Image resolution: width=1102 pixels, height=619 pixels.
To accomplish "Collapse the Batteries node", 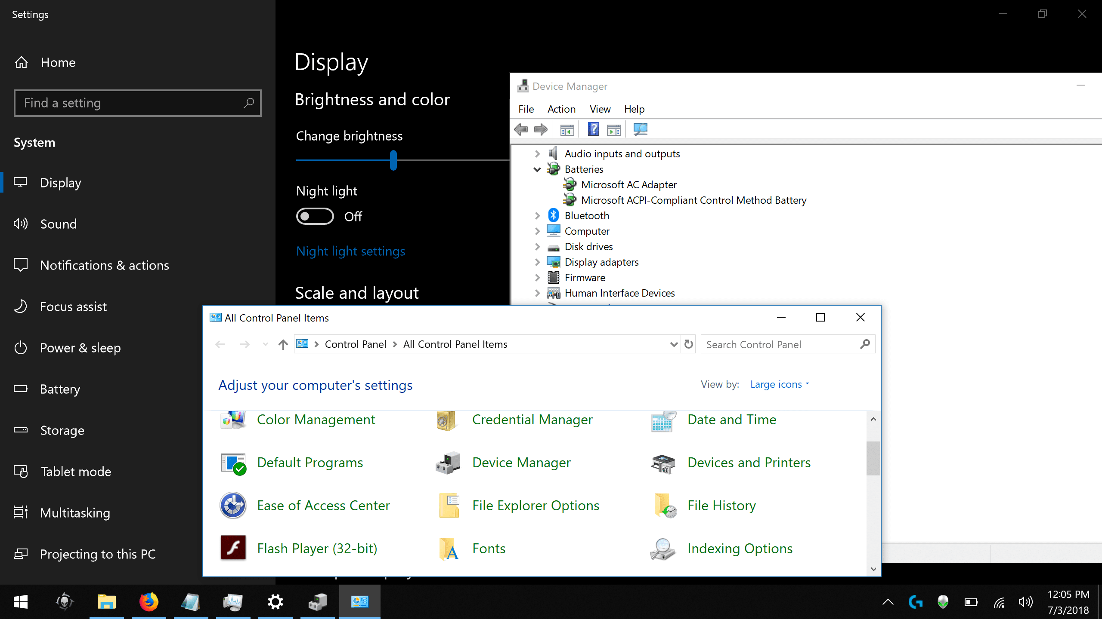I will pyautogui.click(x=537, y=169).
